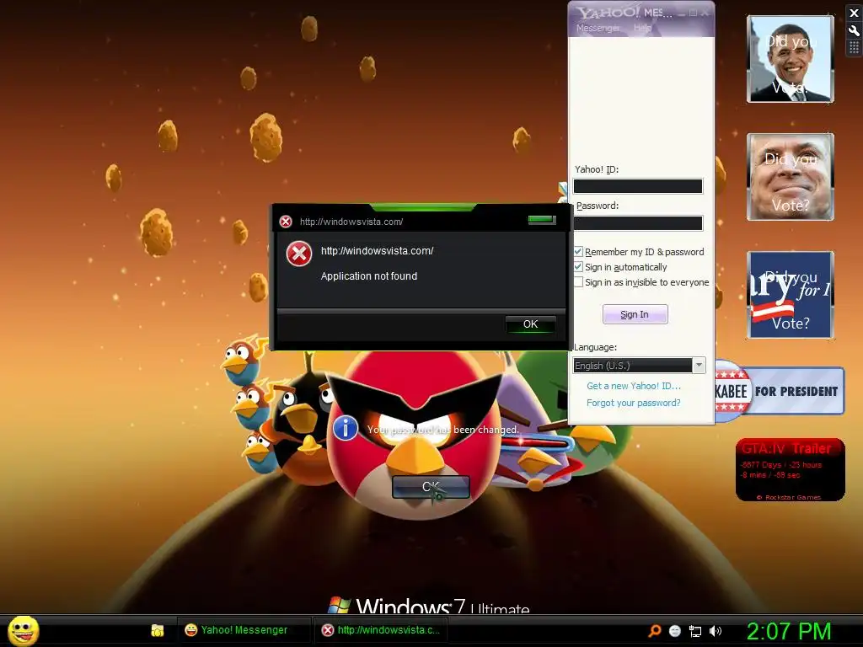Viewport: 863px width, 647px height.
Task: Click the McCain 'Did you Vote?' gadget
Action: point(790,177)
